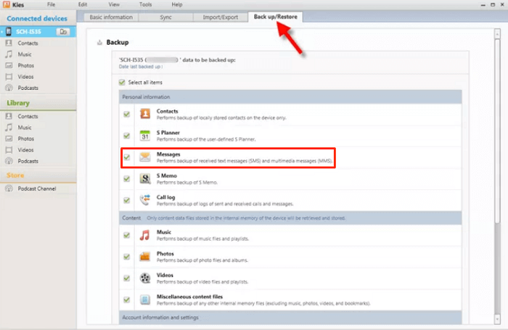This screenshot has height=330, width=508.
Task: Click the Call log description text
Action: [225, 204]
